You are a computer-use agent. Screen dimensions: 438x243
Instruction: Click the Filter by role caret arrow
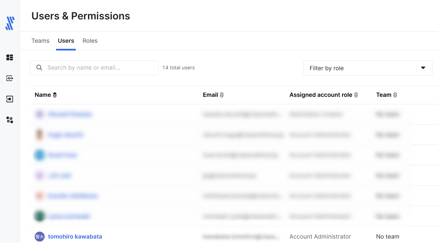[423, 68]
